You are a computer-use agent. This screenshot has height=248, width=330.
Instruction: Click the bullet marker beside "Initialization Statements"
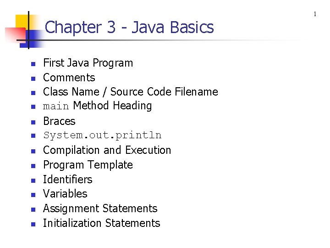coord(32,224)
